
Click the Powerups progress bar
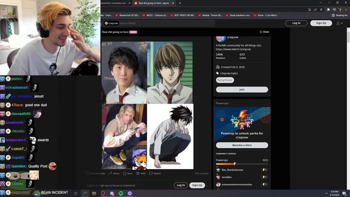(x=242, y=164)
